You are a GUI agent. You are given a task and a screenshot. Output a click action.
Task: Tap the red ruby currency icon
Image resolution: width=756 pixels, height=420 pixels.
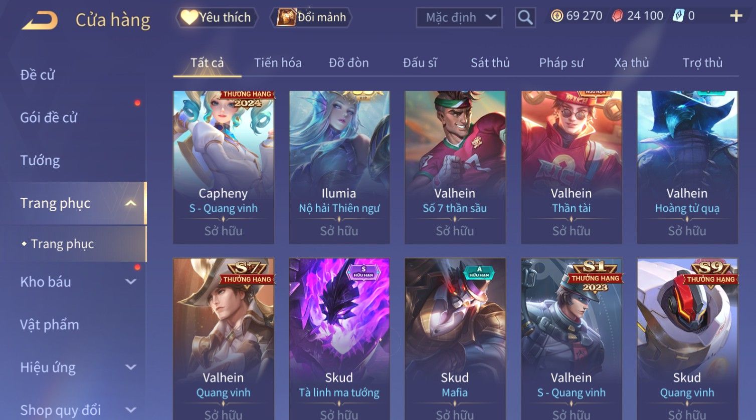pyautogui.click(x=617, y=16)
